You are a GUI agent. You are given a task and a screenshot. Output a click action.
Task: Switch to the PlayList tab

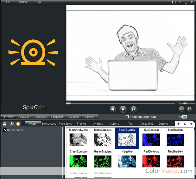[24, 117]
